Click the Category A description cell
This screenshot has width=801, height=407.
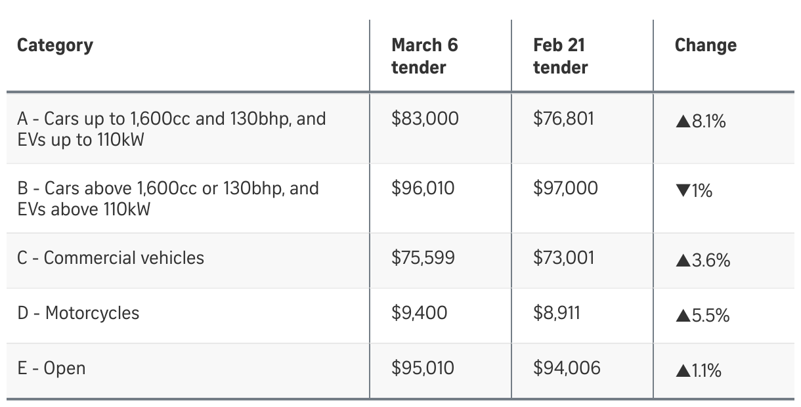171,129
